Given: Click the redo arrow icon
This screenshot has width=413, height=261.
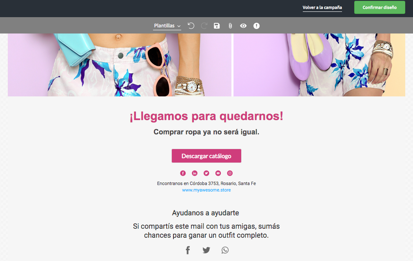Looking at the screenshot, I should click(204, 26).
